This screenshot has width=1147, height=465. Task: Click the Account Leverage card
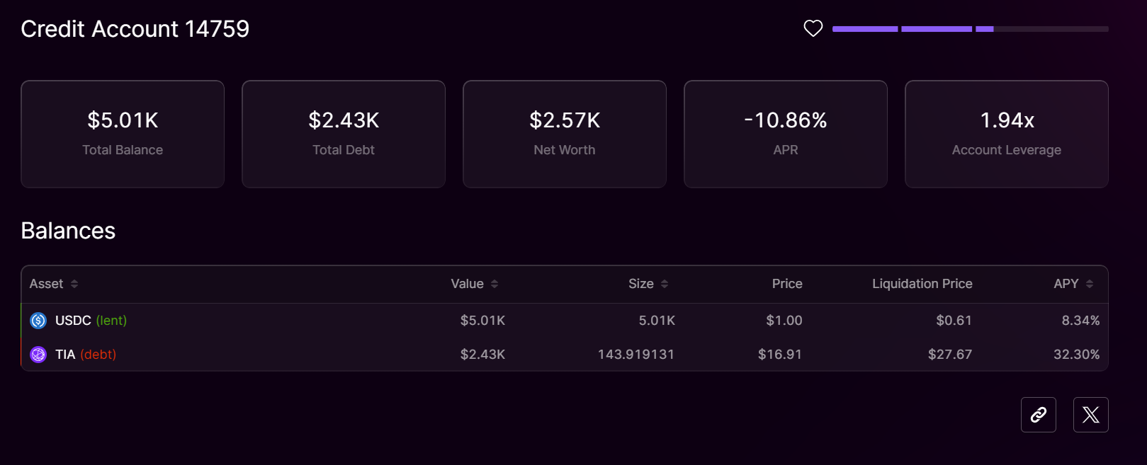1007,134
